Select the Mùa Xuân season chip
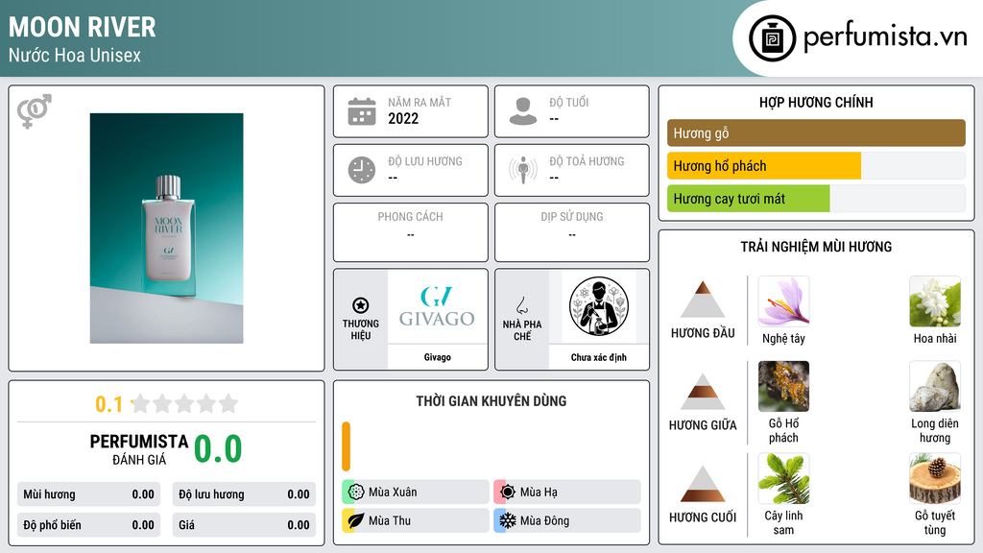The width and height of the screenshot is (983, 553). coord(416,493)
